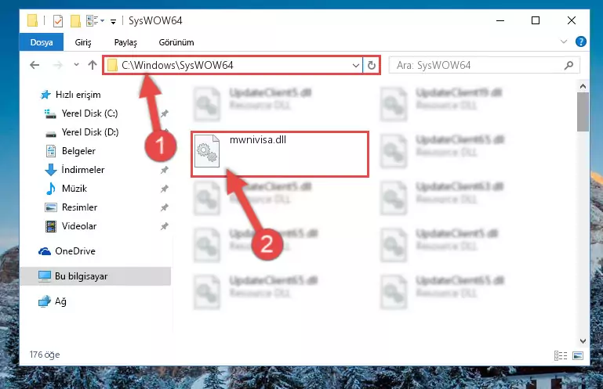
Task: Go back with the left arrow
Action: pos(35,65)
